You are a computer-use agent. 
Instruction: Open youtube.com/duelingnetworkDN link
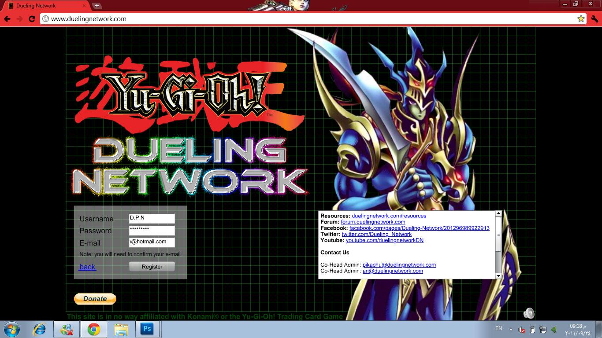coord(385,240)
